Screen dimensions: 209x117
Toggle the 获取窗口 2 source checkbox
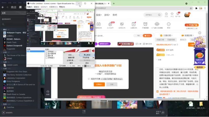click(x=47, y=51)
